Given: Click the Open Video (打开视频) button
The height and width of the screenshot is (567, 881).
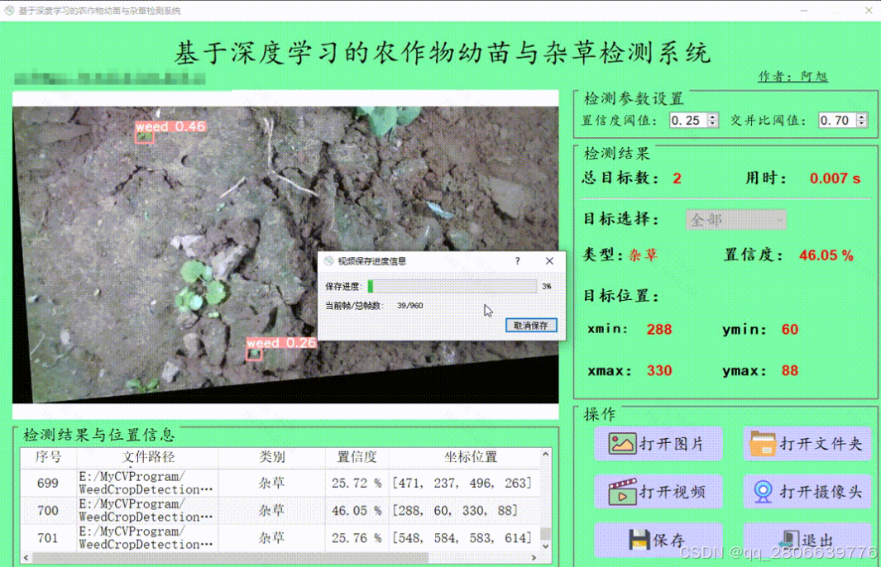Looking at the screenshot, I should click(658, 492).
